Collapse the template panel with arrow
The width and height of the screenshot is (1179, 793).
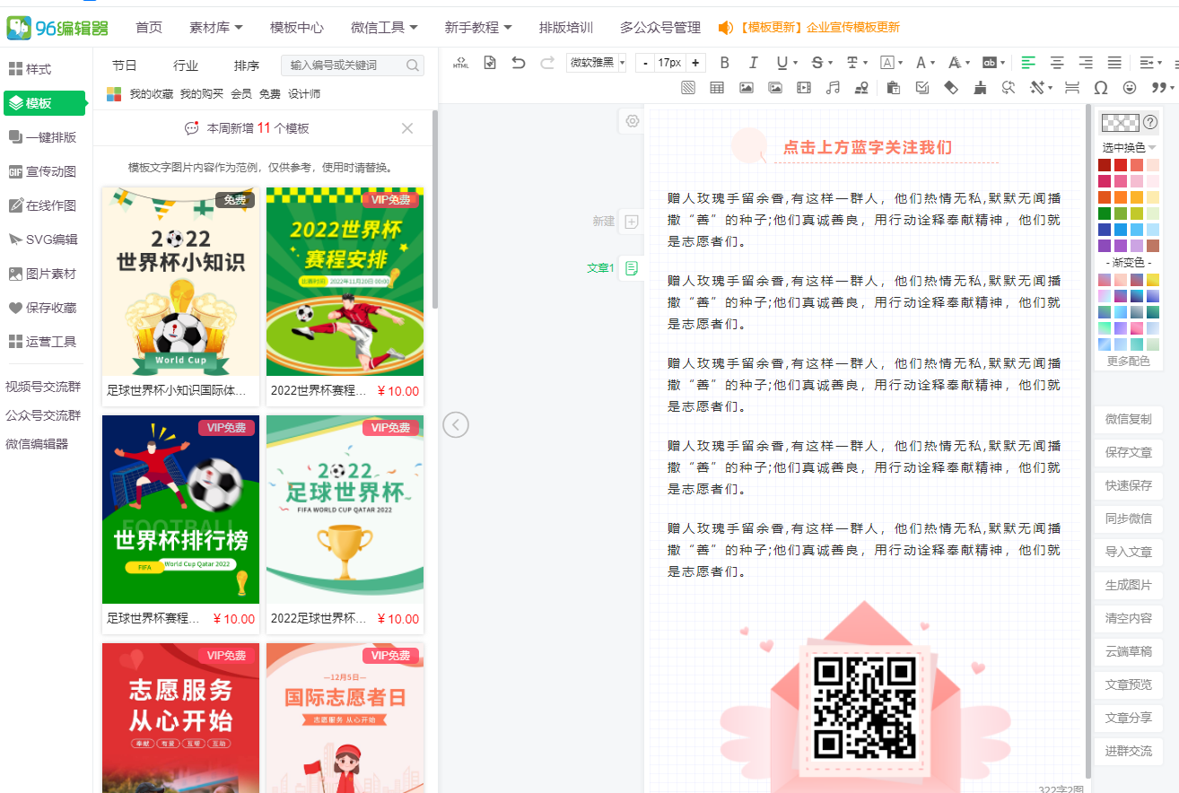(x=456, y=424)
